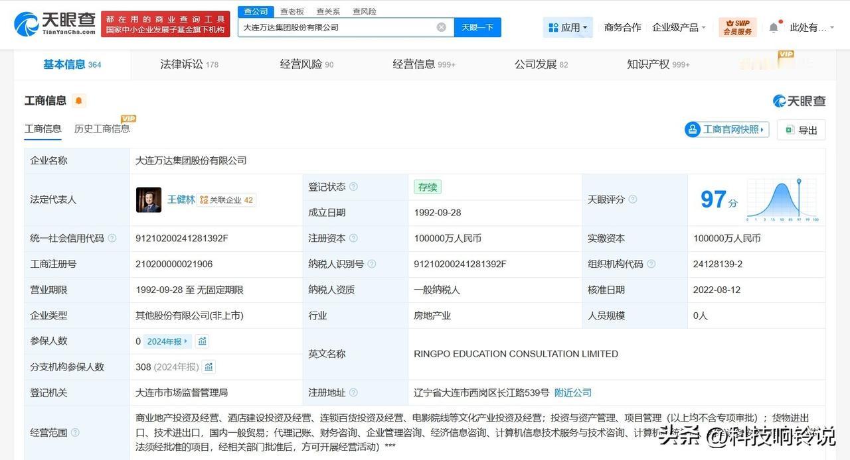Viewport: 850px width, 460px height.
Task: Click the help icon next to 经营范围
Action: [75, 433]
